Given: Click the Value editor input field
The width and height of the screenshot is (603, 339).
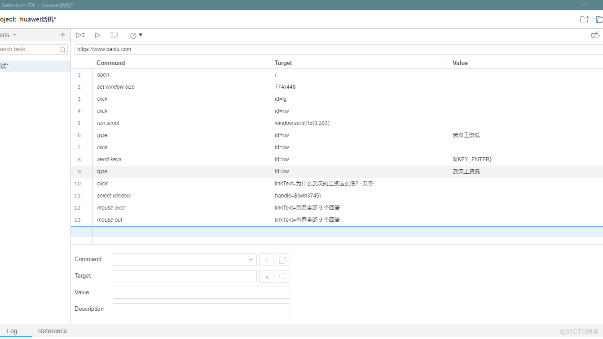Looking at the screenshot, I should click(x=201, y=293).
